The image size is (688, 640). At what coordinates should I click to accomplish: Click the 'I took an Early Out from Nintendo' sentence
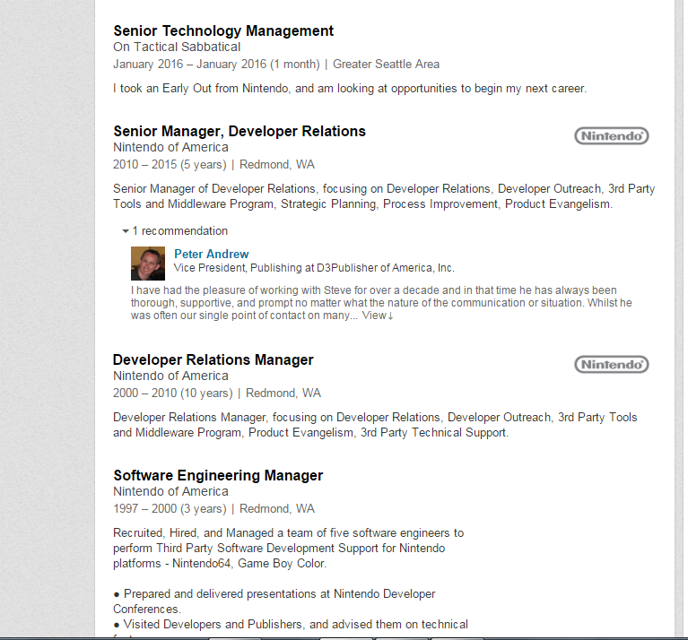350,88
